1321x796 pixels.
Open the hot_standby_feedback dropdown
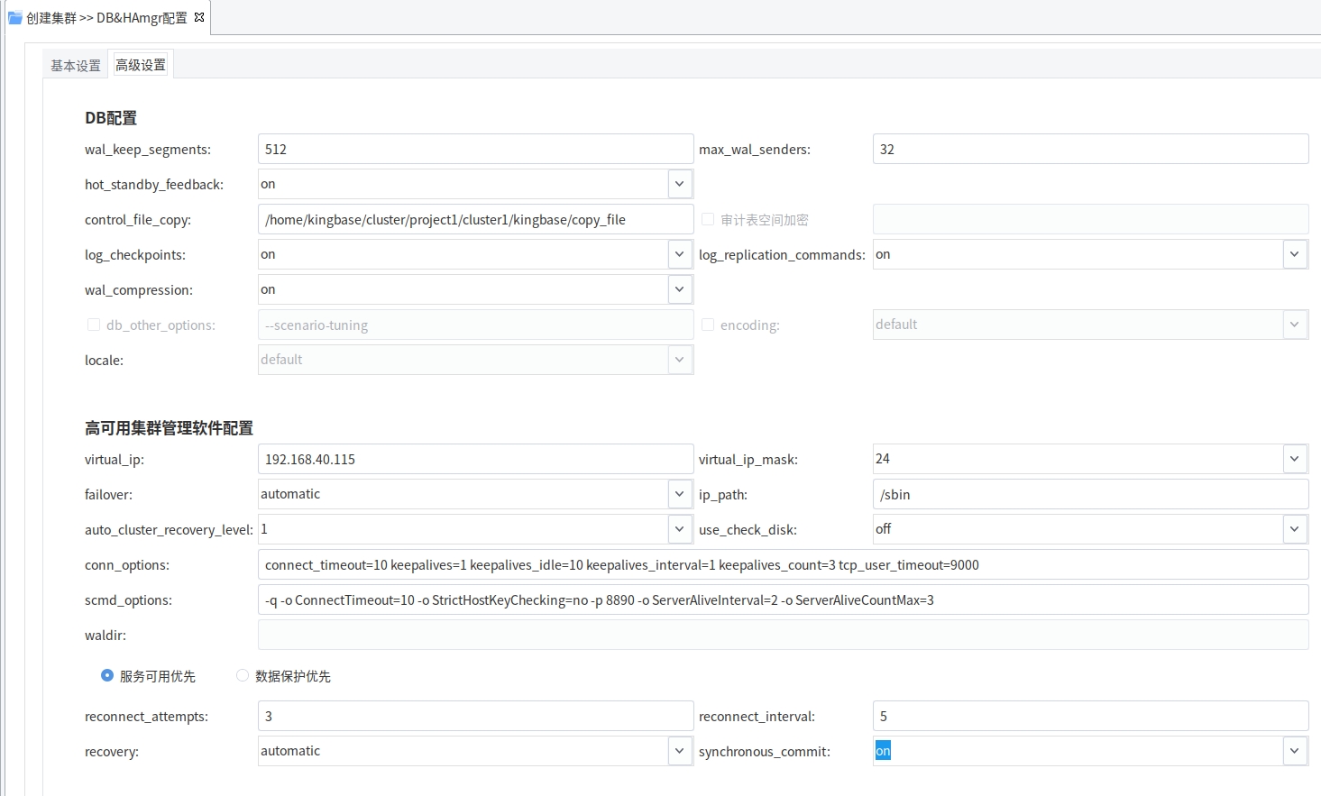point(680,184)
